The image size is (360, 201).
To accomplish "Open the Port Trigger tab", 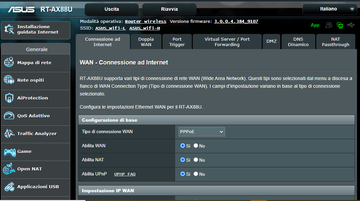I will [177, 42].
